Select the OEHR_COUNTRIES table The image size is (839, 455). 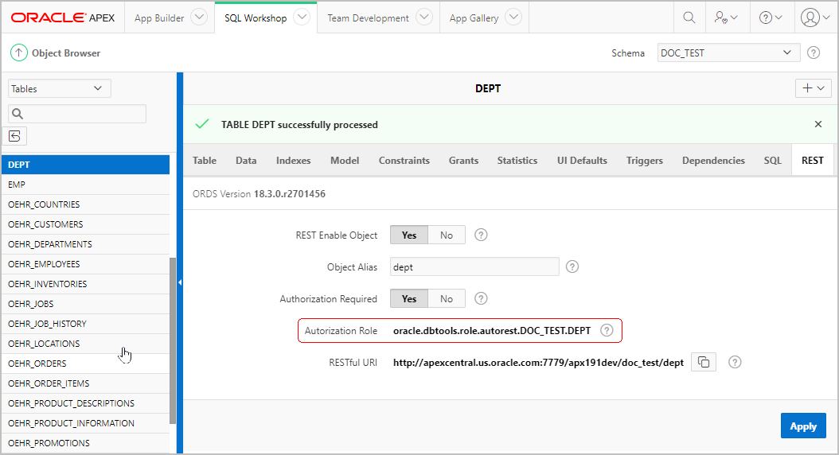(86, 204)
